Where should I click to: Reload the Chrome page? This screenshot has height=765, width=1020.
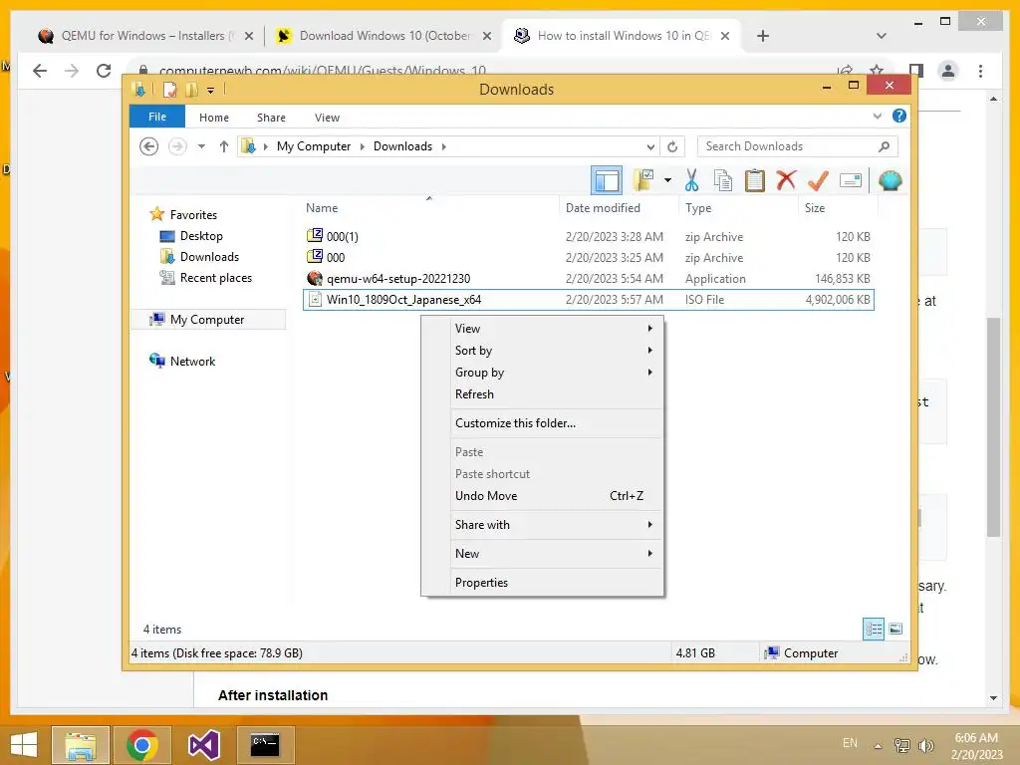[x=104, y=71]
